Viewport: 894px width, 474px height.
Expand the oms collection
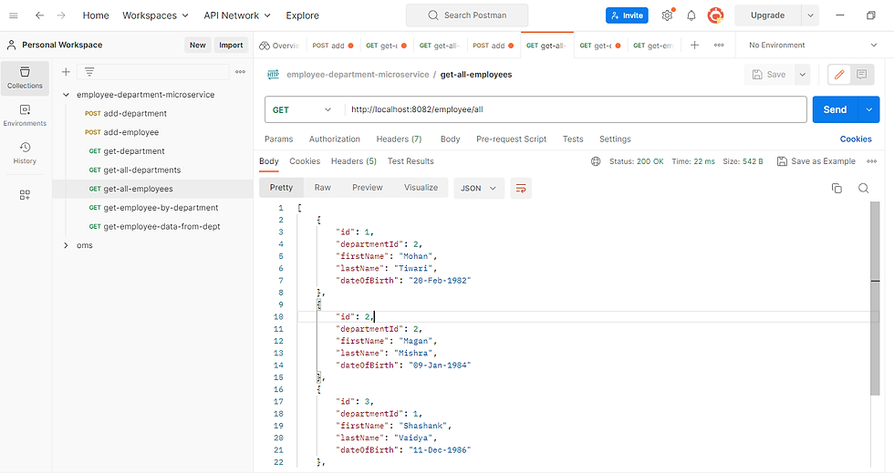66,245
